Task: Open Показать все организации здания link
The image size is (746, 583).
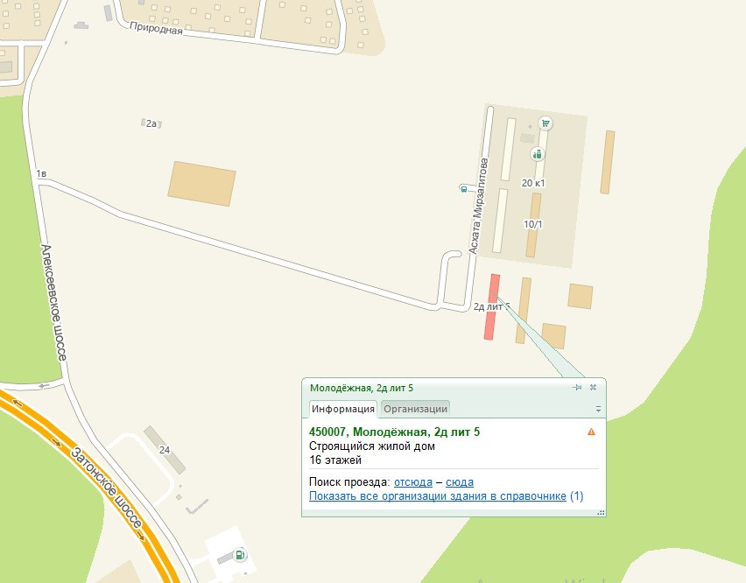Action: (x=438, y=496)
